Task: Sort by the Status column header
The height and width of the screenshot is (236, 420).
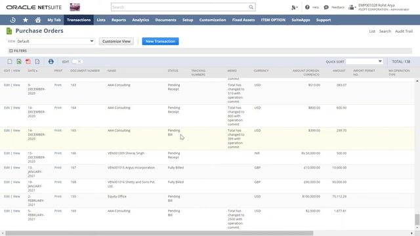Action: coord(173,71)
